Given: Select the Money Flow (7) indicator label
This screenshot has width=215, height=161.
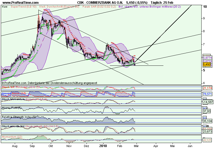Looking at the screenshot, I should click(x=12, y=108).
